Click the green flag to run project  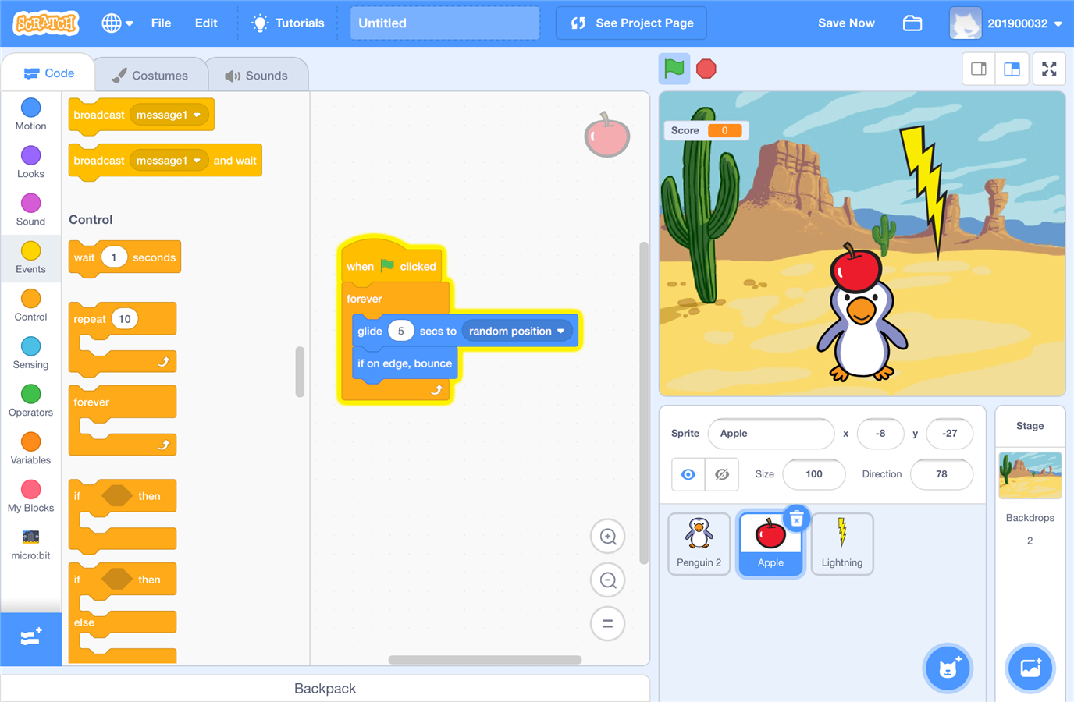pyautogui.click(x=674, y=69)
